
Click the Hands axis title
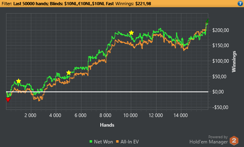click(x=107, y=125)
